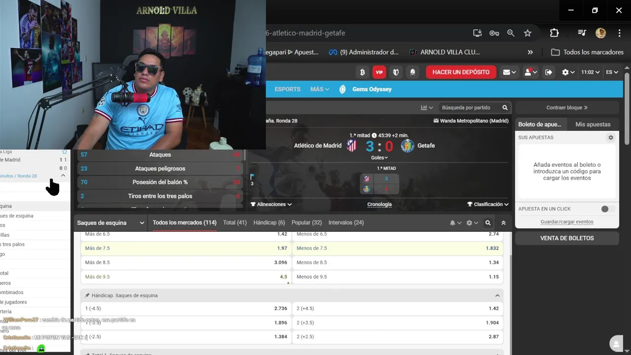Collapse all markets with double chevron
Viewport: 631px width, 355px height.
point(503,223)
